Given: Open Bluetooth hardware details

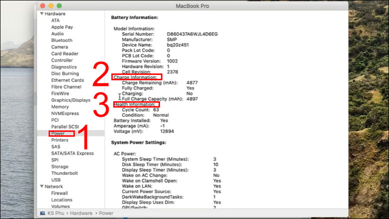Looking at the screenshot, I should pyautogui.click(x=61, y=40).
